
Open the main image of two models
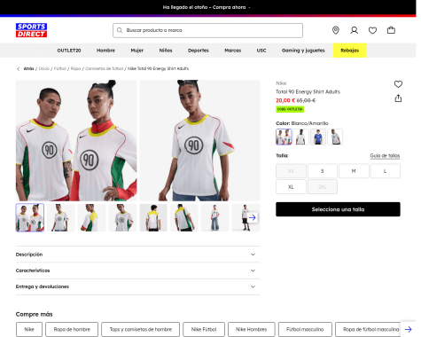point(76,140)
